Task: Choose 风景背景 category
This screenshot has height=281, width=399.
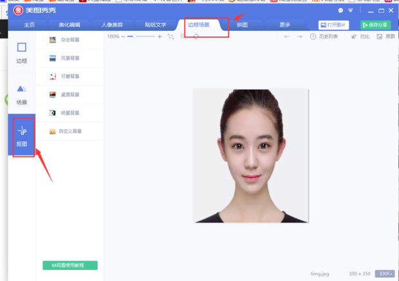Action: [x=70, y=59]
